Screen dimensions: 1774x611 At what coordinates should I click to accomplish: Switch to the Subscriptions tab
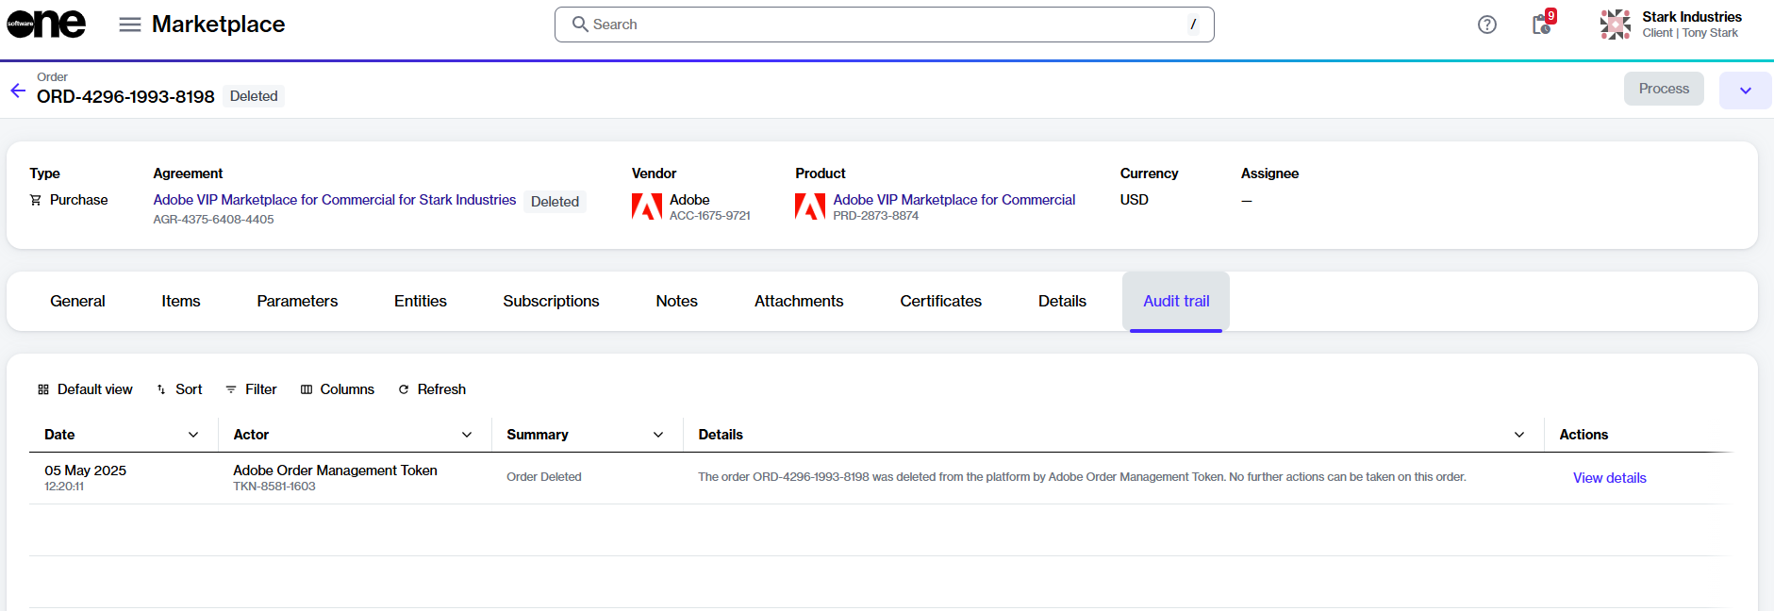click(551, 301)
